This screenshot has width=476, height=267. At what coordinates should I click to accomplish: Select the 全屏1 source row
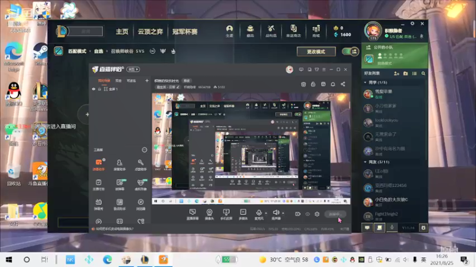pos(121,89)
